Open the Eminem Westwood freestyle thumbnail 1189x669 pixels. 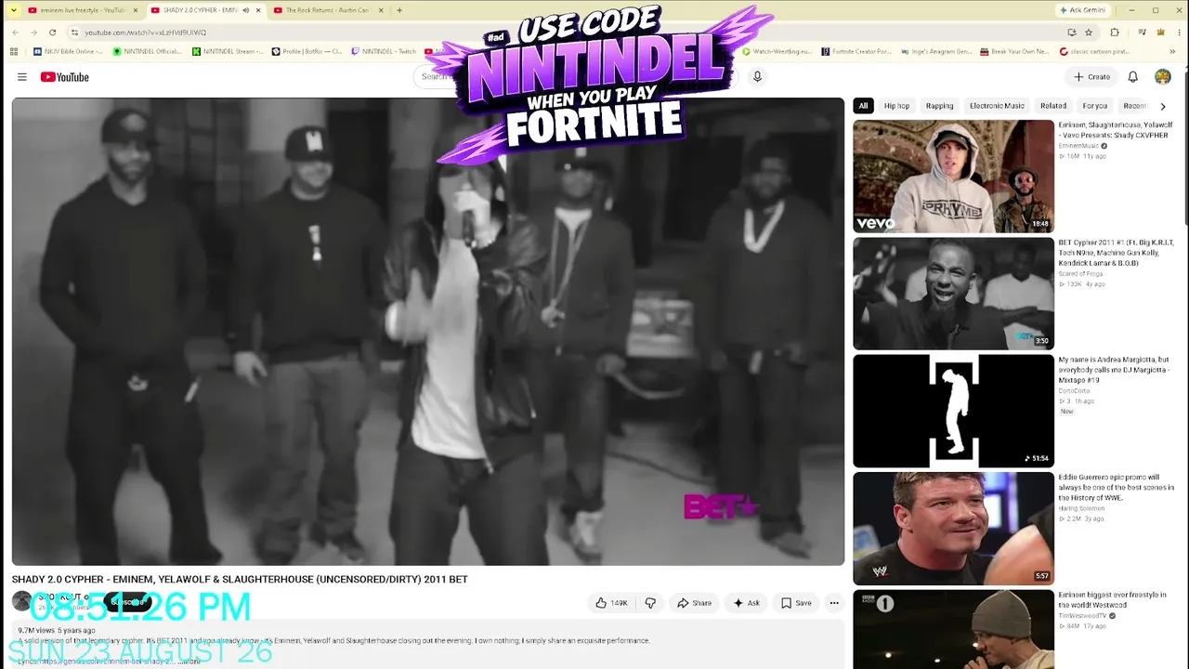tap(954, 630)
